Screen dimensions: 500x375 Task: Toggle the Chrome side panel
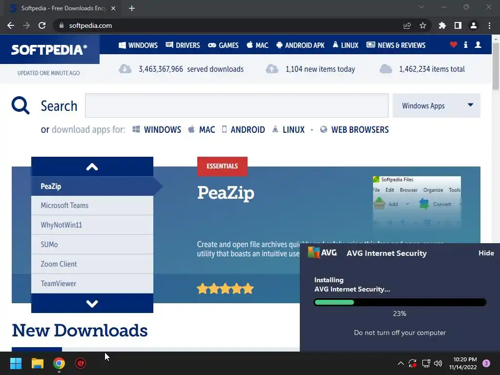coord(458,25)
